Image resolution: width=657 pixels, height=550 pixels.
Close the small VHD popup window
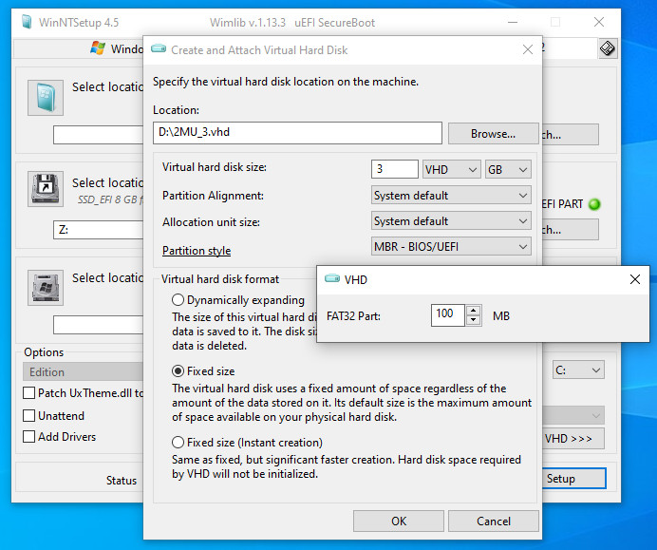[635, 279]
